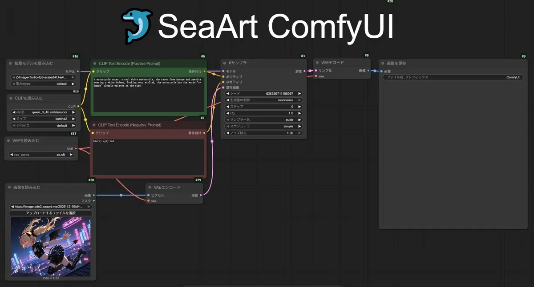This screenshot has width=534, height=287.
Task: Click the 潜在 output port on Kサンプラー
Action: coord(304,71)
